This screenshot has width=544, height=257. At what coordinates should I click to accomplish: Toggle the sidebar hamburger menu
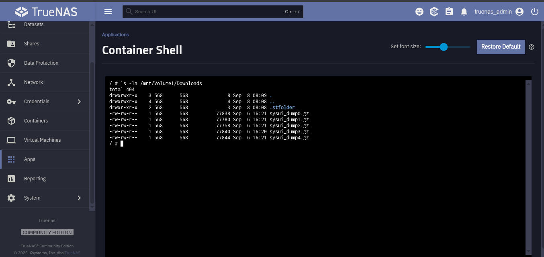pyautogui.click(x=108, y=12)
